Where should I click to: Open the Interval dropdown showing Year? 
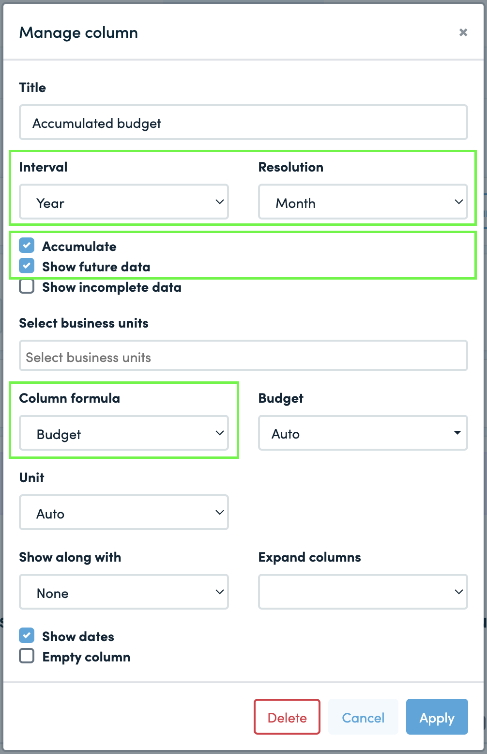(x=124, y=202)
